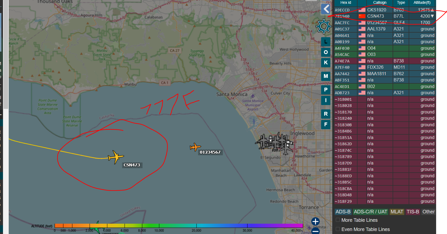
Task: Click the MLAT legend label
Action: pos(397,212)
